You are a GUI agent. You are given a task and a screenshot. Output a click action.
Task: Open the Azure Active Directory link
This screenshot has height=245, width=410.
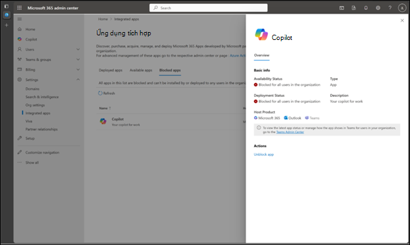pyautogui.click(x=238, y=56)
